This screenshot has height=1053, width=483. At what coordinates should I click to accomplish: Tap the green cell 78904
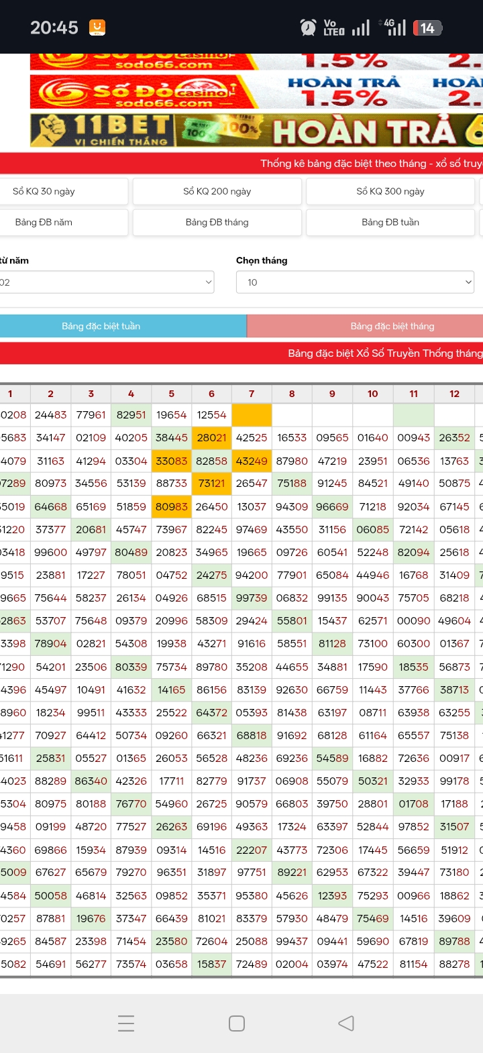coord(50,643)
